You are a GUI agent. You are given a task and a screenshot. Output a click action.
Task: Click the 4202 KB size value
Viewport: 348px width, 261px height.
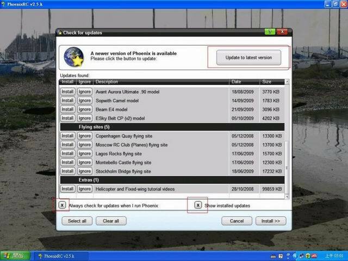point(271,119)
